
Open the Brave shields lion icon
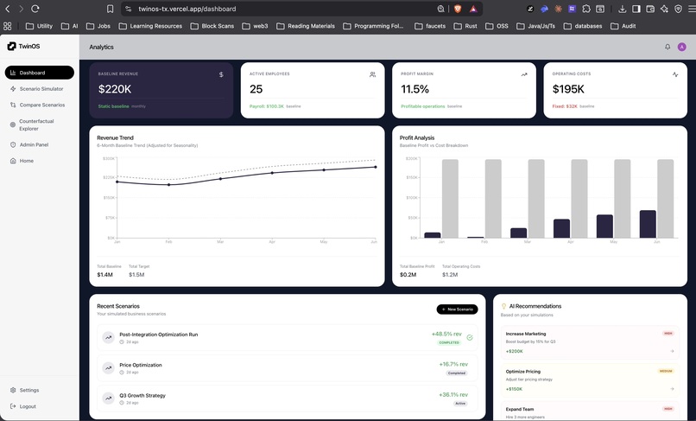458,9
